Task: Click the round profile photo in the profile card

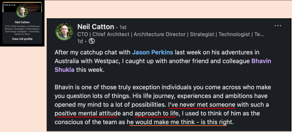Action: pos(22,12)
